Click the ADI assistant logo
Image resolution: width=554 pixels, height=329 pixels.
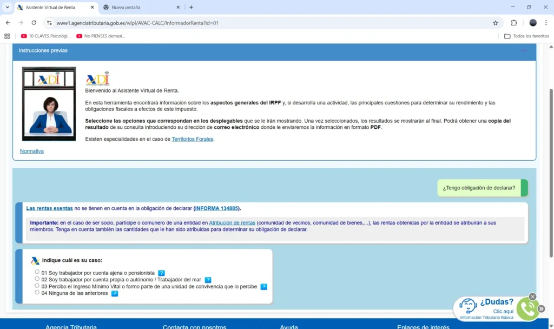pyautogui.click(x=97, y=77)
